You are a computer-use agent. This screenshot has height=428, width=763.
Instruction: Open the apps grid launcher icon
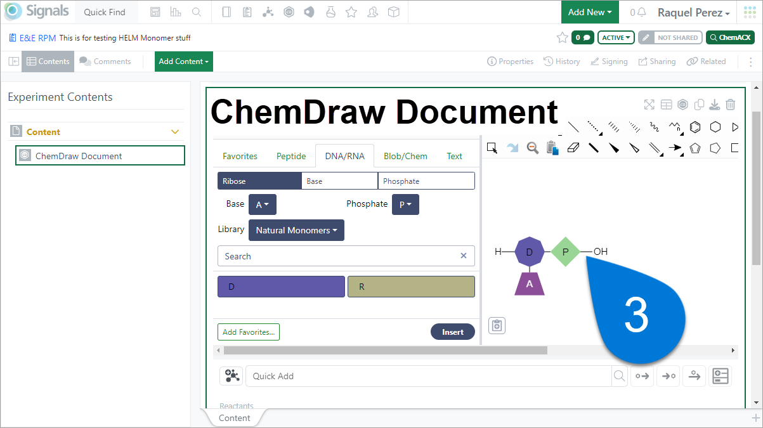click(x=749, y=13)
